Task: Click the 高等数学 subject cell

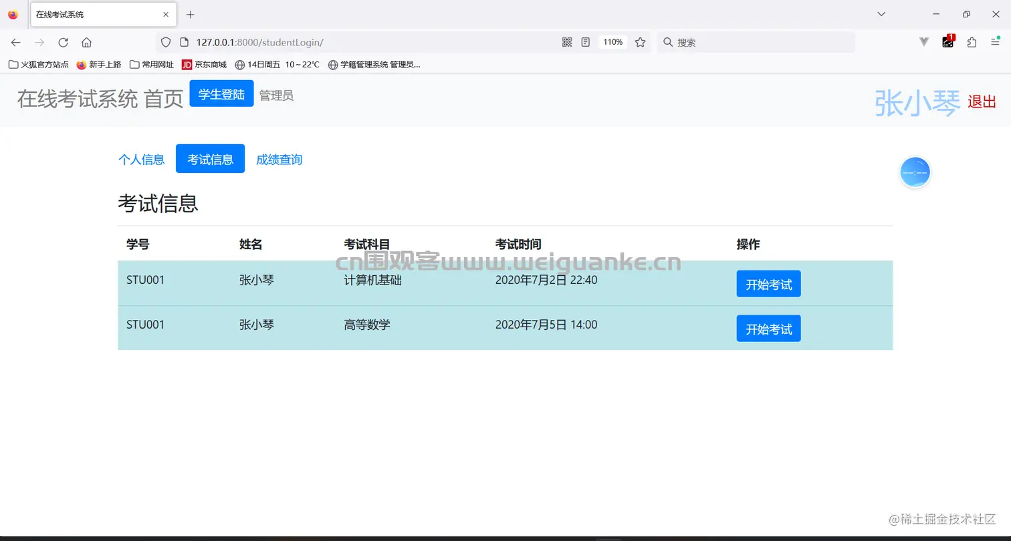Action: (x=367, y=325)
